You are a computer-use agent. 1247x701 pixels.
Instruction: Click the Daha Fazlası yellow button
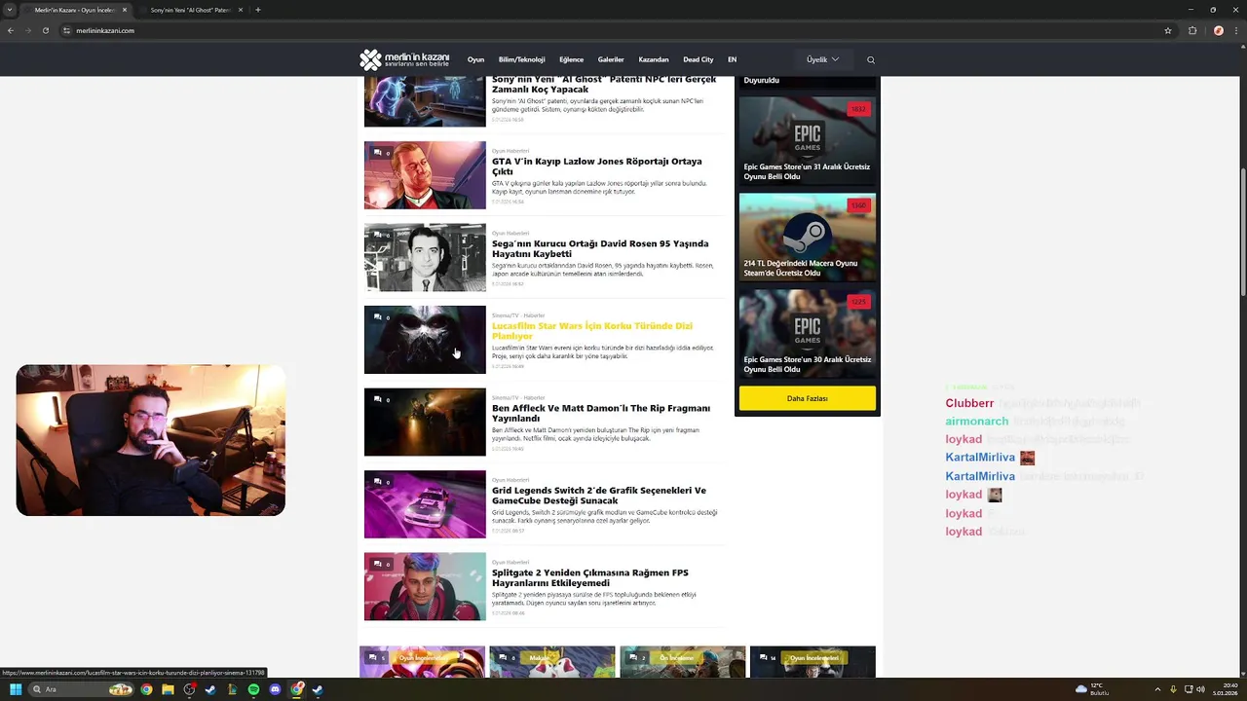pyautogui.click(x=807, y=398)
